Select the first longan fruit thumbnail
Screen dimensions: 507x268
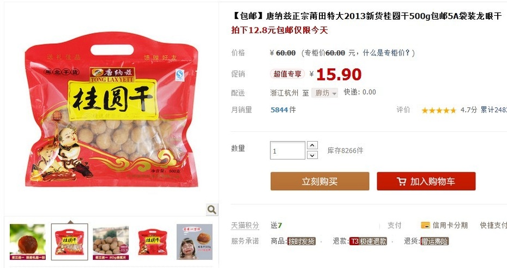27,242
